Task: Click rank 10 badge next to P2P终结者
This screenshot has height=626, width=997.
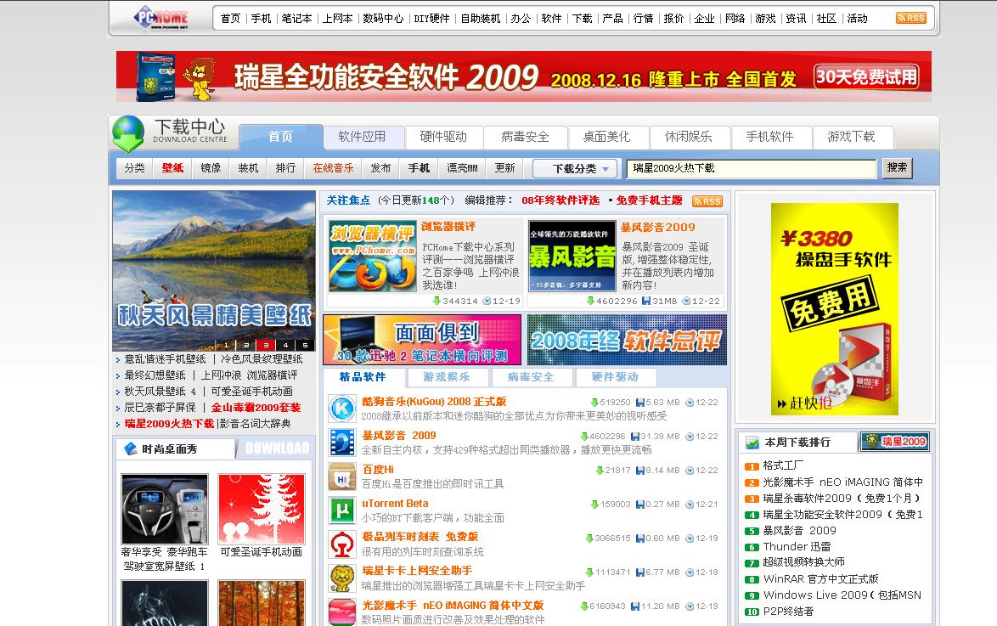Action: (752, 612)
